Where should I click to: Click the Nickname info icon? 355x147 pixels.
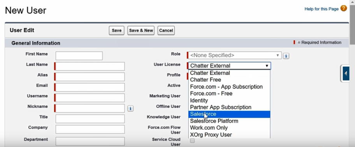[x=130, y=109]
